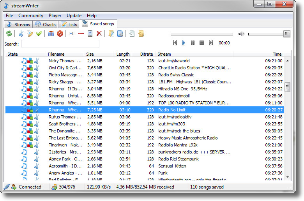Click the 121,90 KB/s status text
The width and height of the screenshot is (304, 201).
(99, 187)
